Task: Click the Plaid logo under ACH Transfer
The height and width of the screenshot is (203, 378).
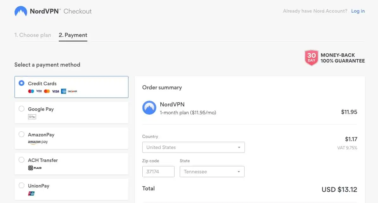Action: click(x=35, y=168)
